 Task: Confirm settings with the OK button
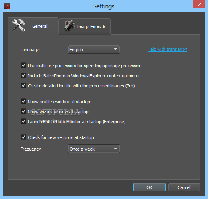point(150,187)
